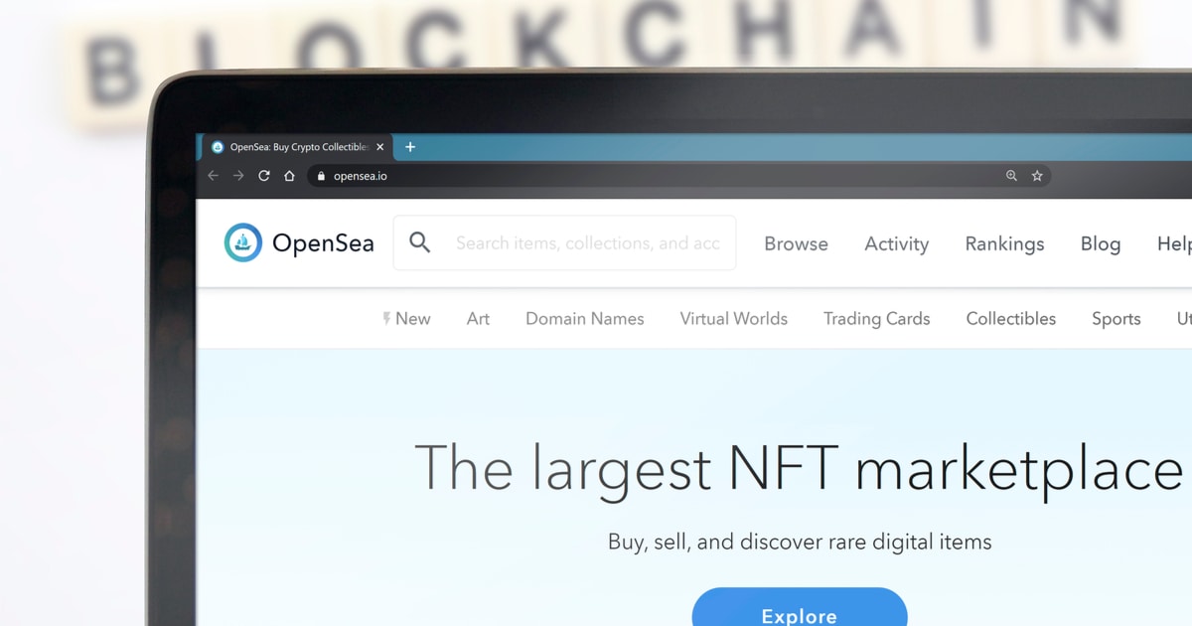Click the search magnifier icon
The height and width of the screenshot is (626, 1192).
(x=420, y=242)
